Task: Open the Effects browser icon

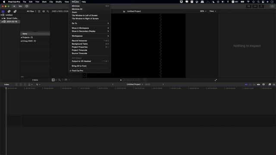Action: coord(270,84)
